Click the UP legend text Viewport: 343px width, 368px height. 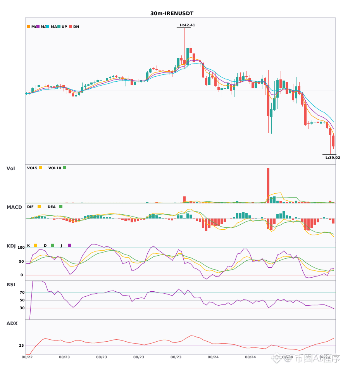pyautogui.click(x=64, y=27)
